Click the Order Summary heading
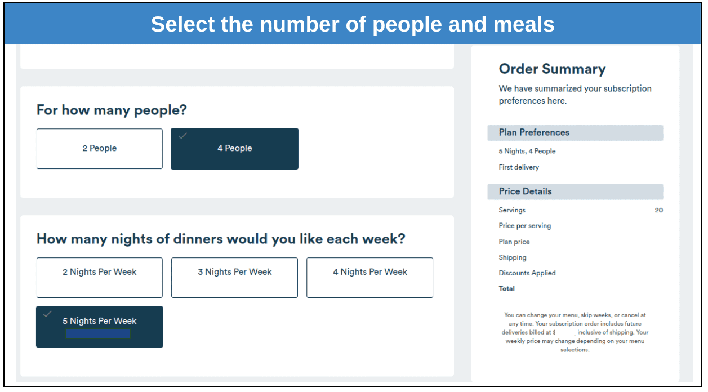Viewport: 708px width, 392px height. coord(552,69)
